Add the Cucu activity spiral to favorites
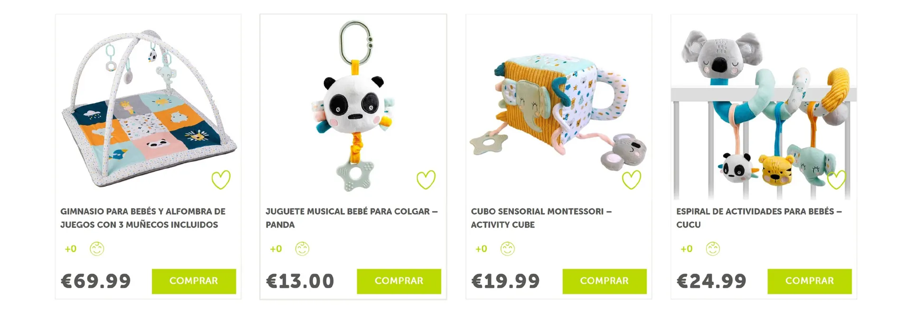The width and height of the screenshot is (911, 309). point(836,180)
